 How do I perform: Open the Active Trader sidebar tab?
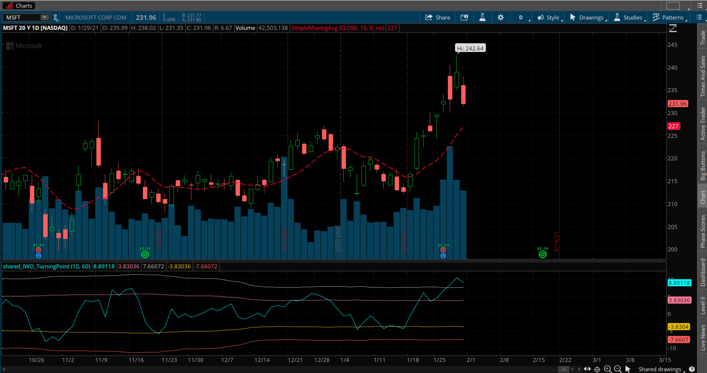click(x=703, y=123)
